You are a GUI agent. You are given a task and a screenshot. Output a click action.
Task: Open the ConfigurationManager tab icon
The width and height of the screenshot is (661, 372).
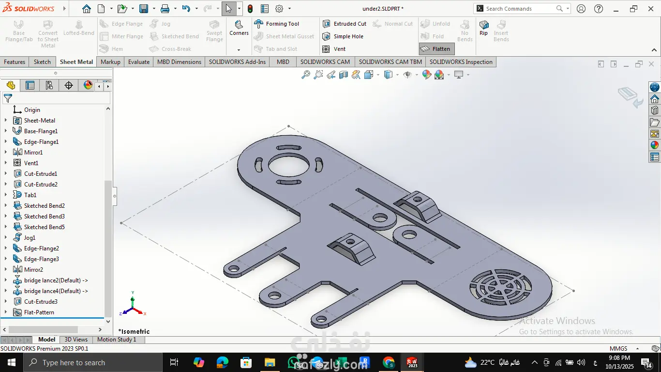[x=49, y=86]
